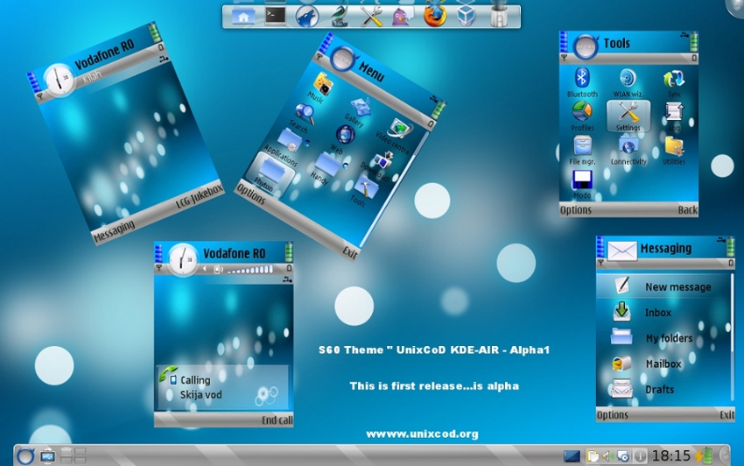The width and height of the screenshot is (744, 466).
Task: Open the KDE launcher in bottom panel
Action: [x=25, y=455]
